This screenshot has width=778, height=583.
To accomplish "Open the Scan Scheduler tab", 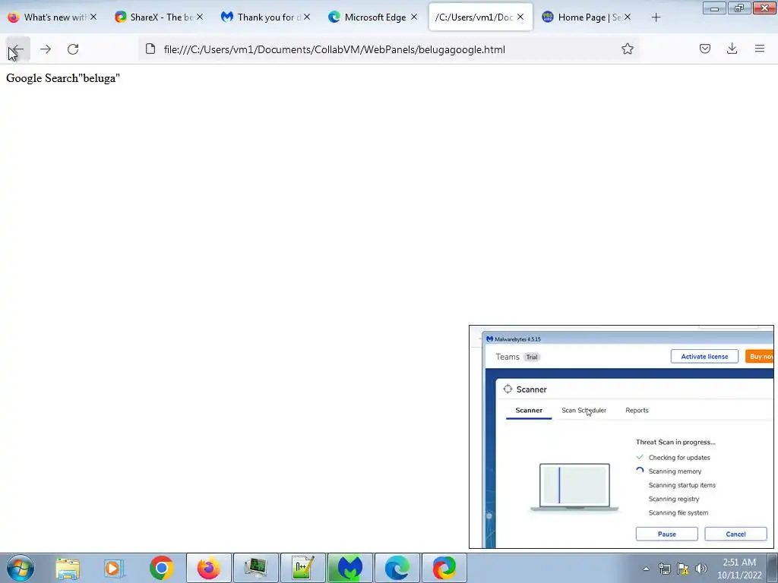I will pos(583,411).
